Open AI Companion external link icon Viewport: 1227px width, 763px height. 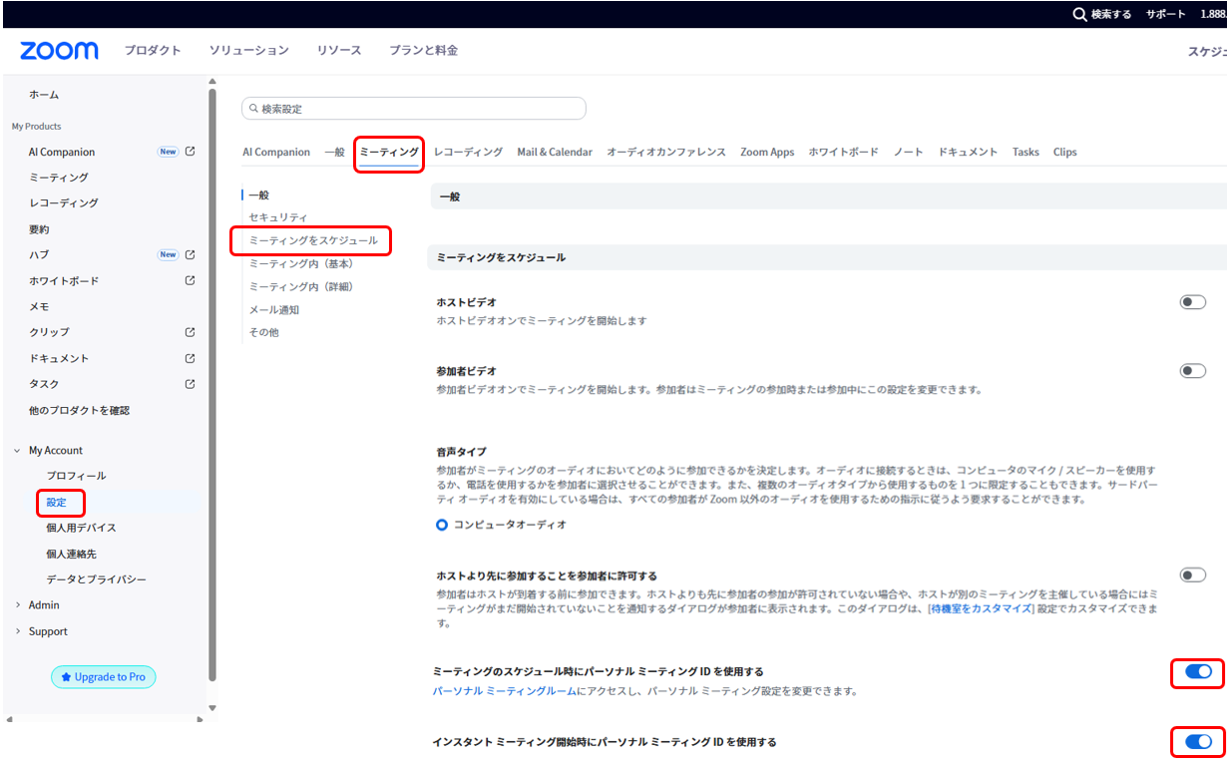point(191,152)
